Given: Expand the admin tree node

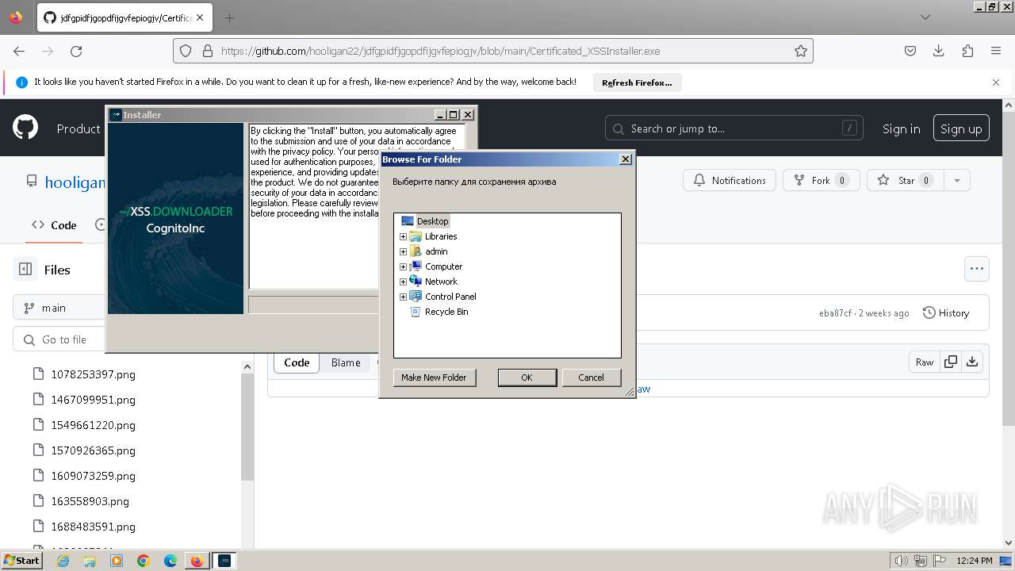Looking at the screenshot, I should click(403, 251).
